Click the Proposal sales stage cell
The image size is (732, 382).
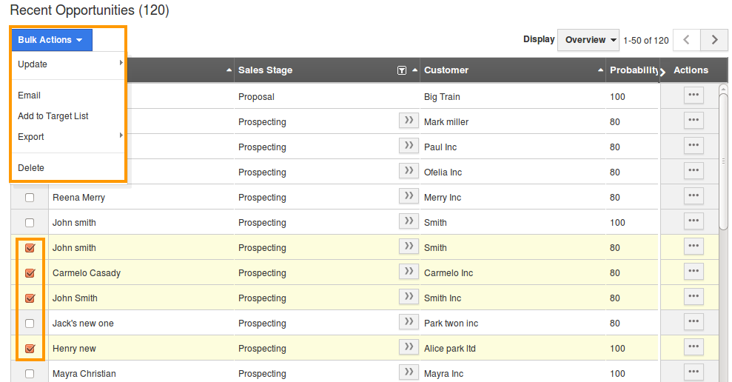tap(256, 97)
